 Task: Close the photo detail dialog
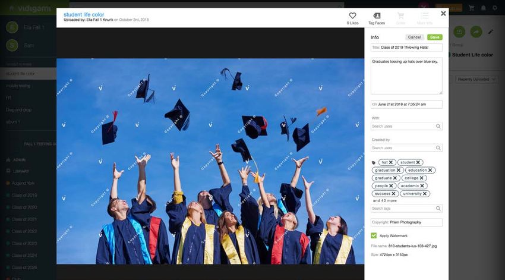443,13
